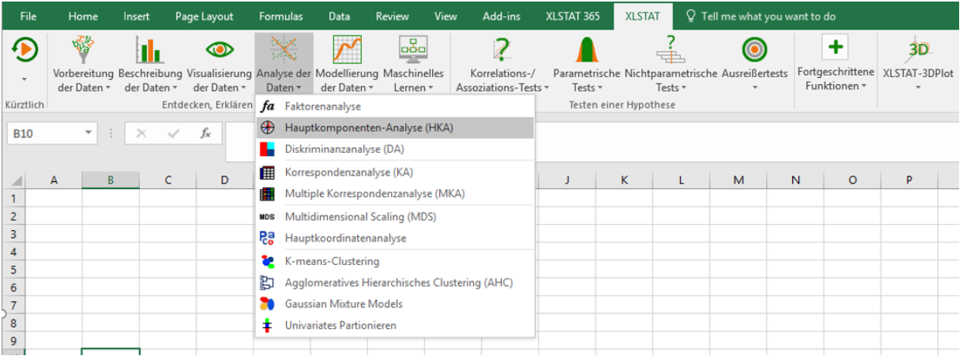Screen dimensions: 963x359
Task: Open Parametrische Tests bell curve icon
Action: [x=586, y=50]
